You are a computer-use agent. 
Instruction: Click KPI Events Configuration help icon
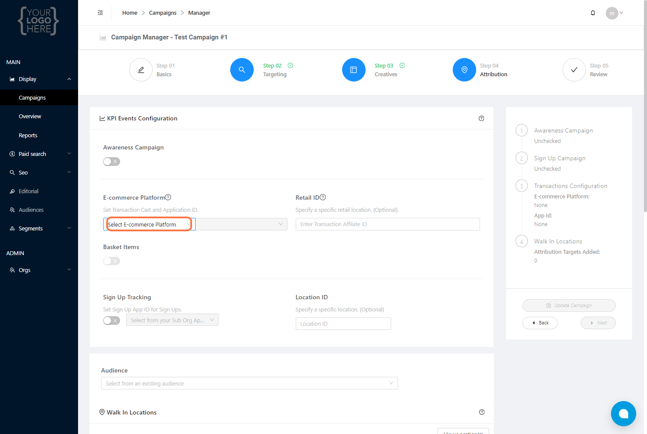[x=481, y=118]
